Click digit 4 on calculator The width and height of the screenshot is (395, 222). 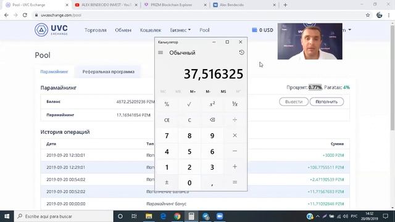coord(167,152)
